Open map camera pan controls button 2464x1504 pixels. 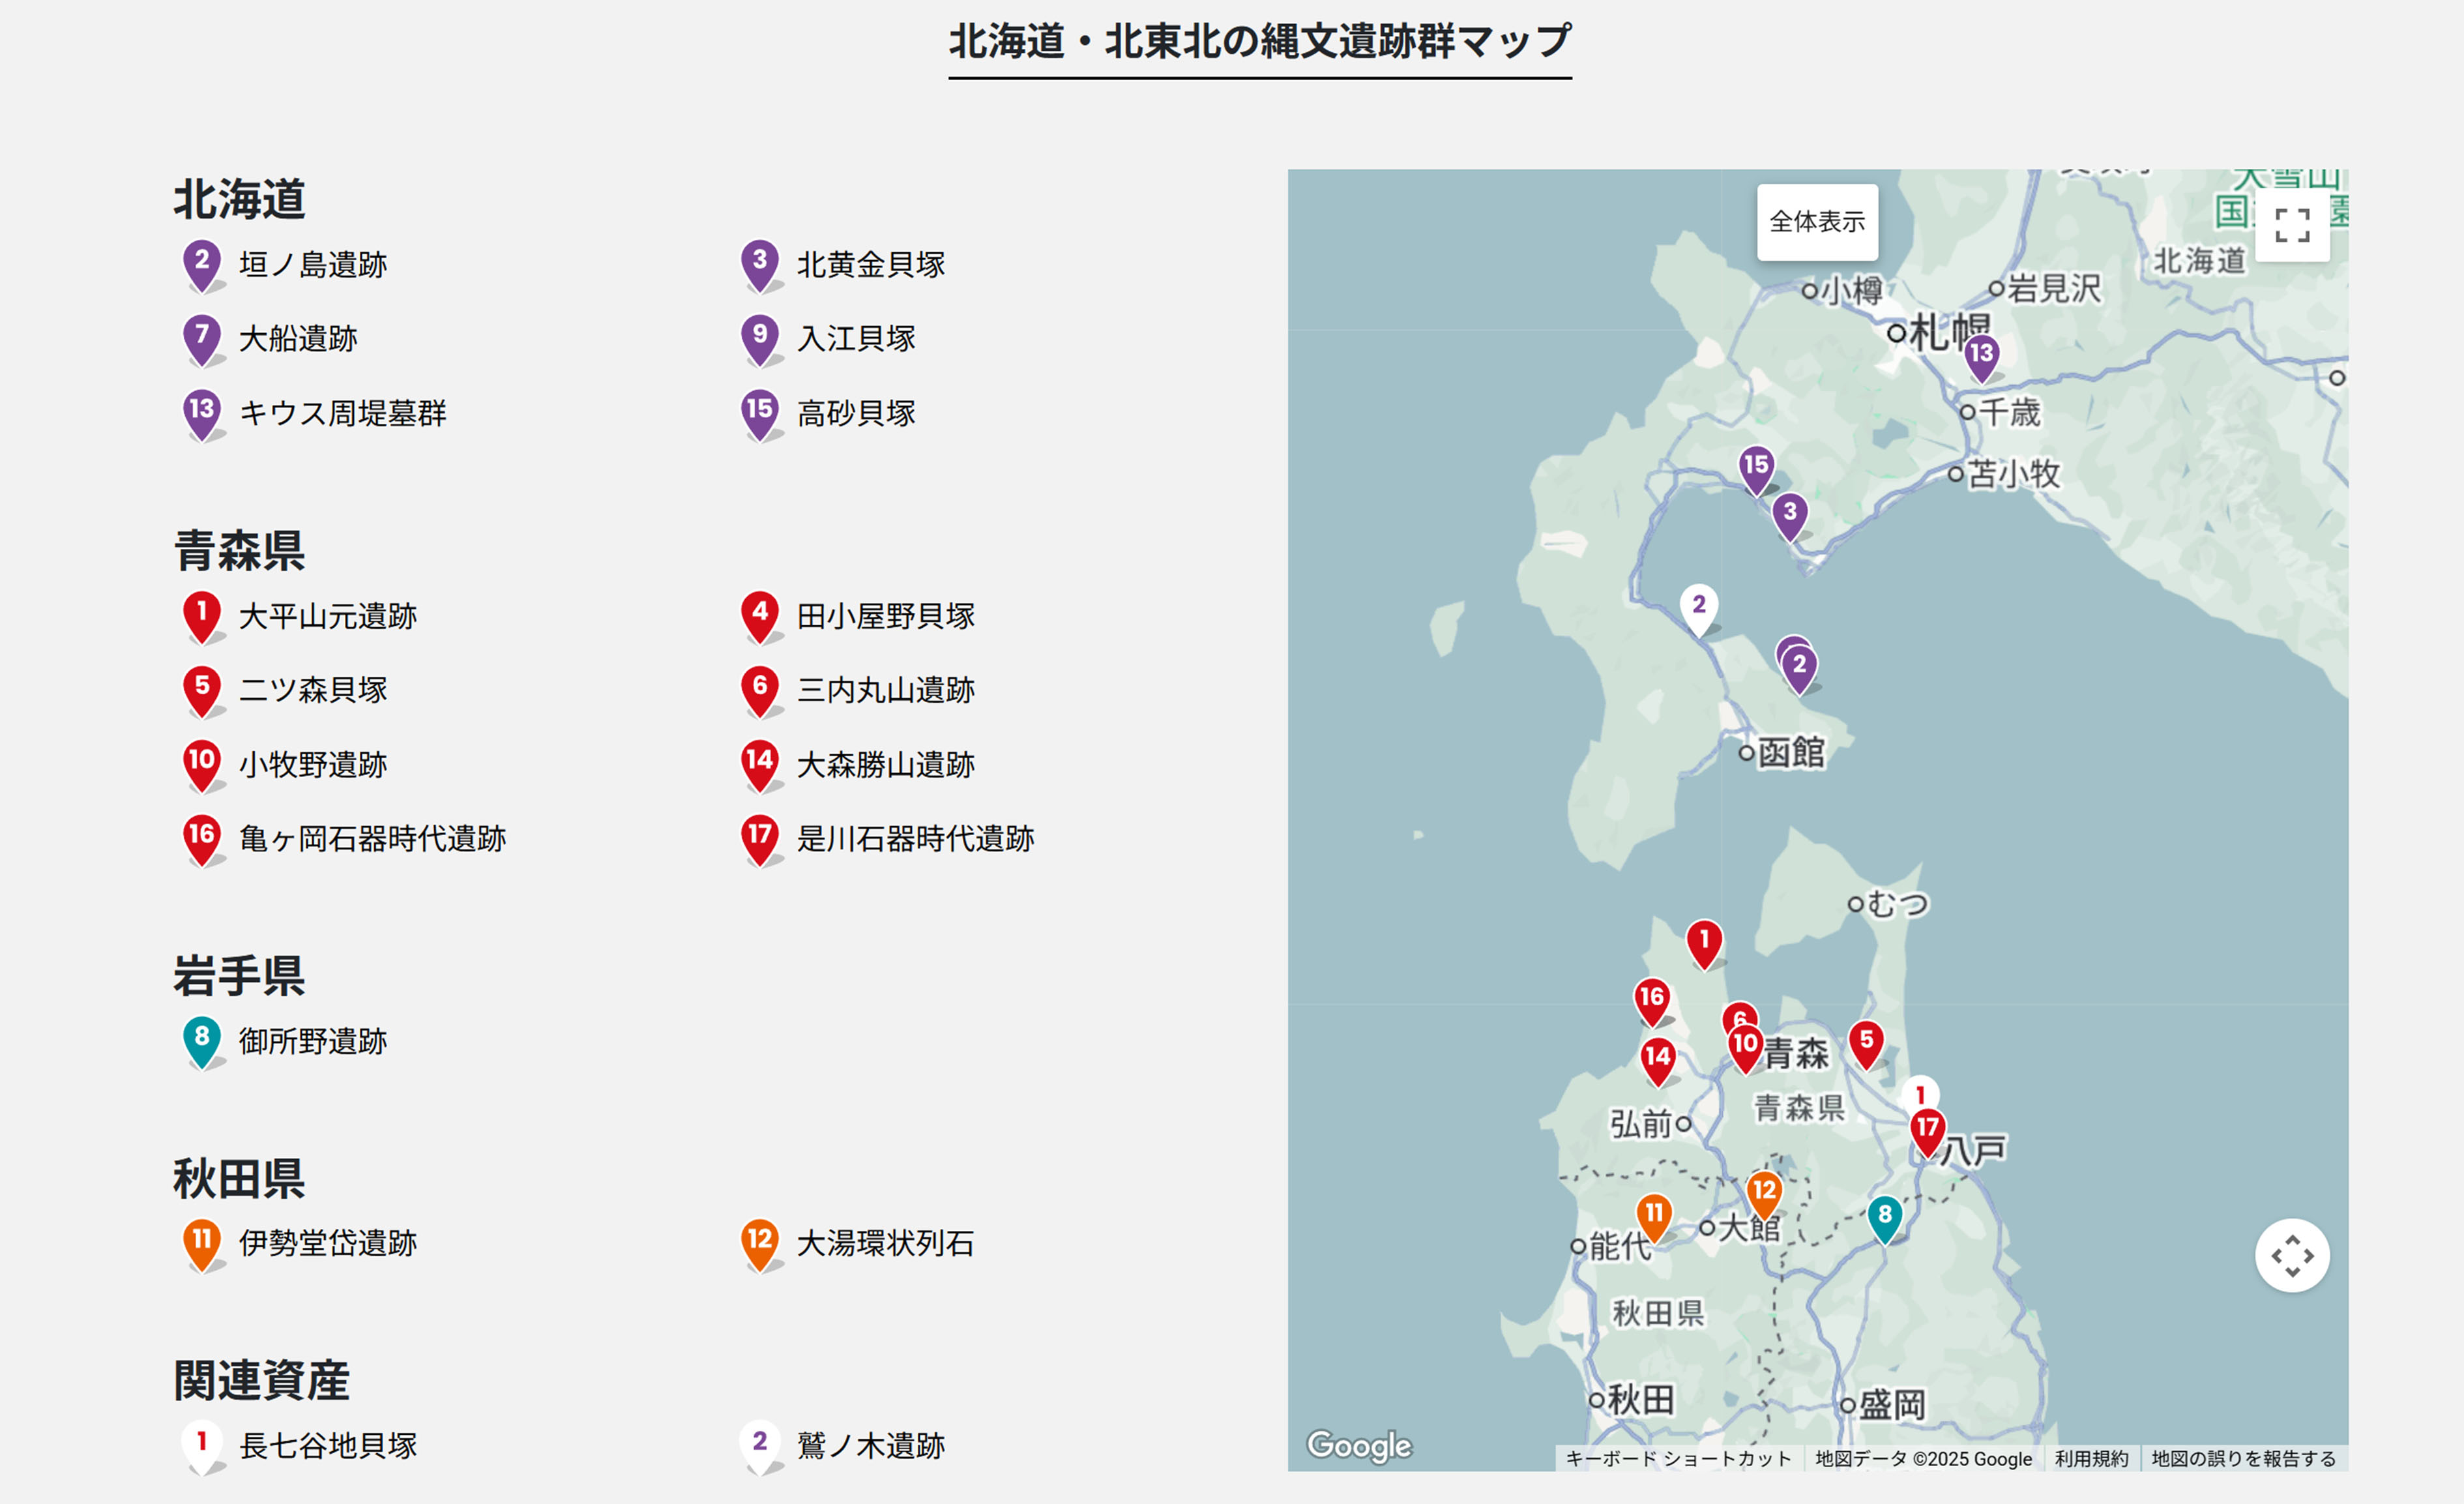[x=2292, y=1255]
